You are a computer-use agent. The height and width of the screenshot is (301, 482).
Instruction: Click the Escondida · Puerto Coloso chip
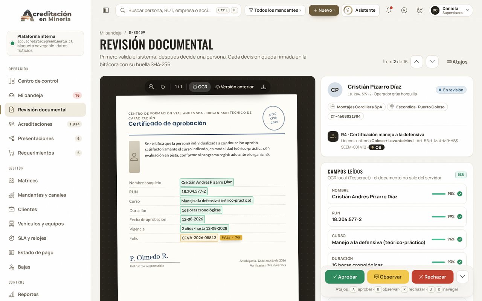click(x=417, y=107)
